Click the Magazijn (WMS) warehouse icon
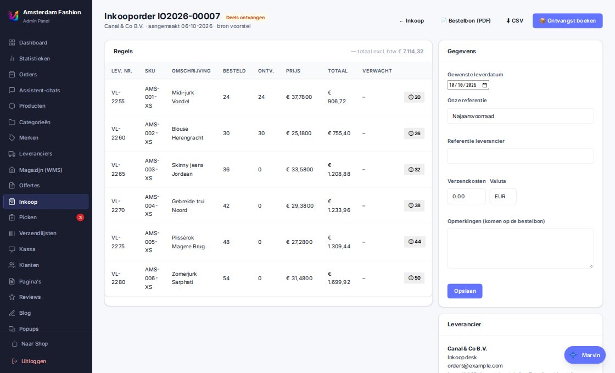615x373 pixels. point(12,170)
